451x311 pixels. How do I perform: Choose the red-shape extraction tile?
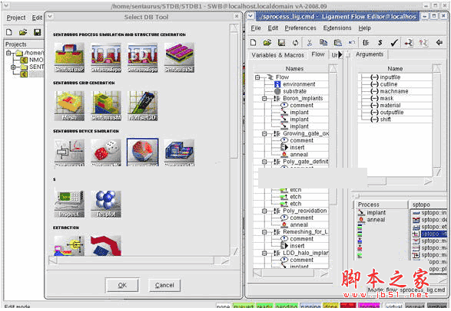[x=106, y=246]
